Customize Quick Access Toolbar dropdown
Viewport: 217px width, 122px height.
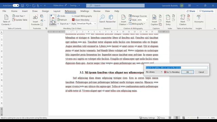click(x=45, y=5)
